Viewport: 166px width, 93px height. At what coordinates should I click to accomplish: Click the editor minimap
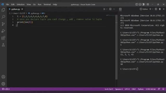coord(110,16)
